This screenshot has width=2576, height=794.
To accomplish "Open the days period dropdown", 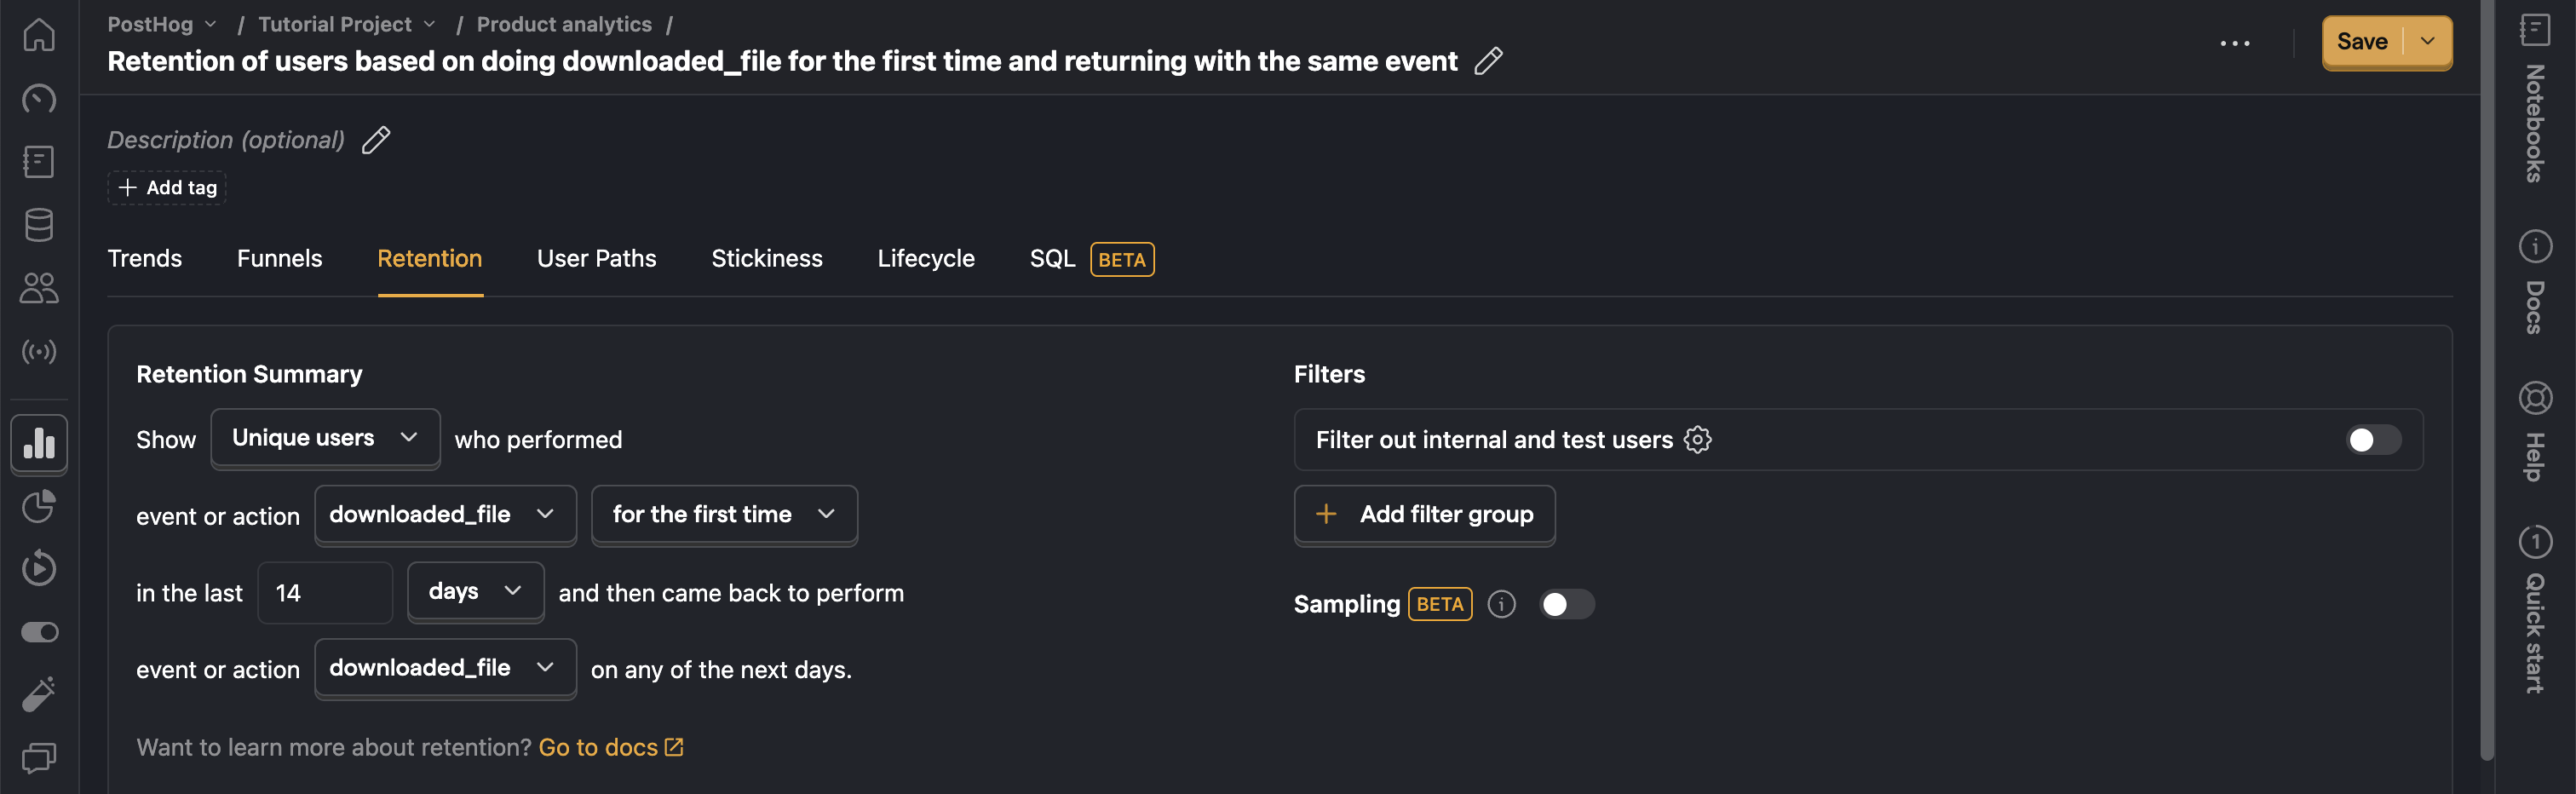I will pos(475,591).
